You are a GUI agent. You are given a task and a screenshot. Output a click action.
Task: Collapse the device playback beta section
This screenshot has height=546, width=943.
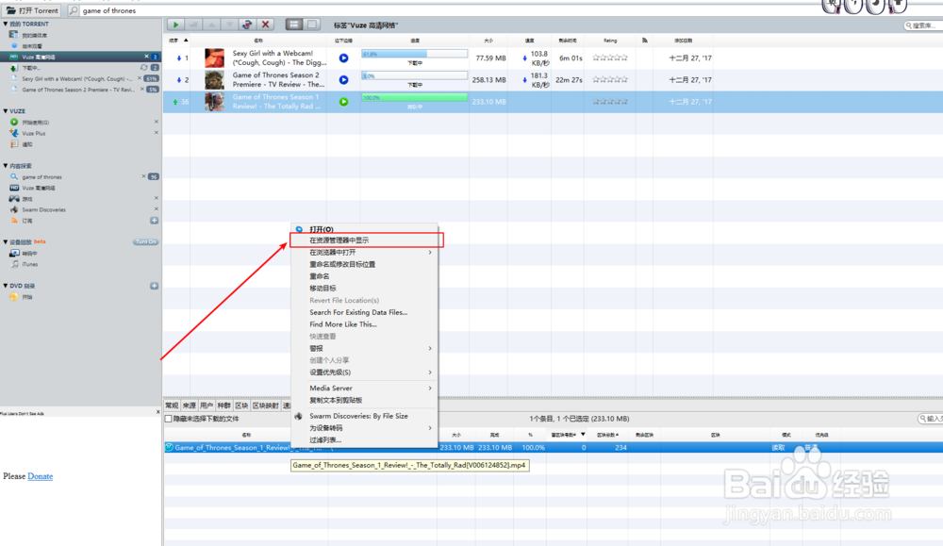pyautogui.click(x=6, y=241)
